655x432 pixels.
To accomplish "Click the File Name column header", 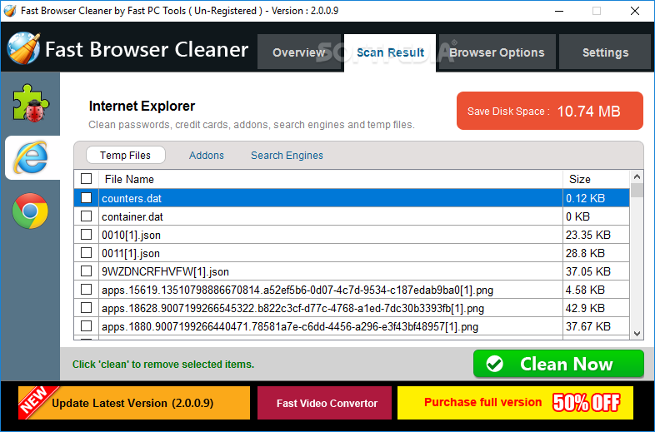I will (331, 179).
